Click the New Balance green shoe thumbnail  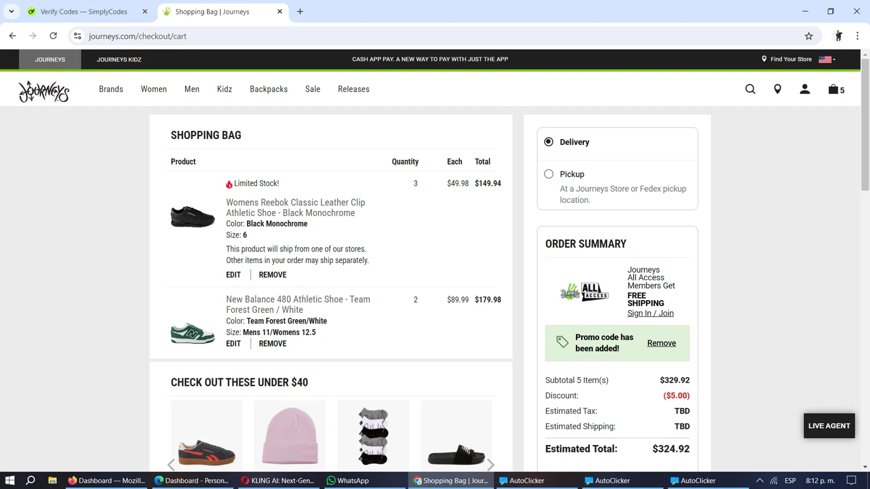coord(193,334)
